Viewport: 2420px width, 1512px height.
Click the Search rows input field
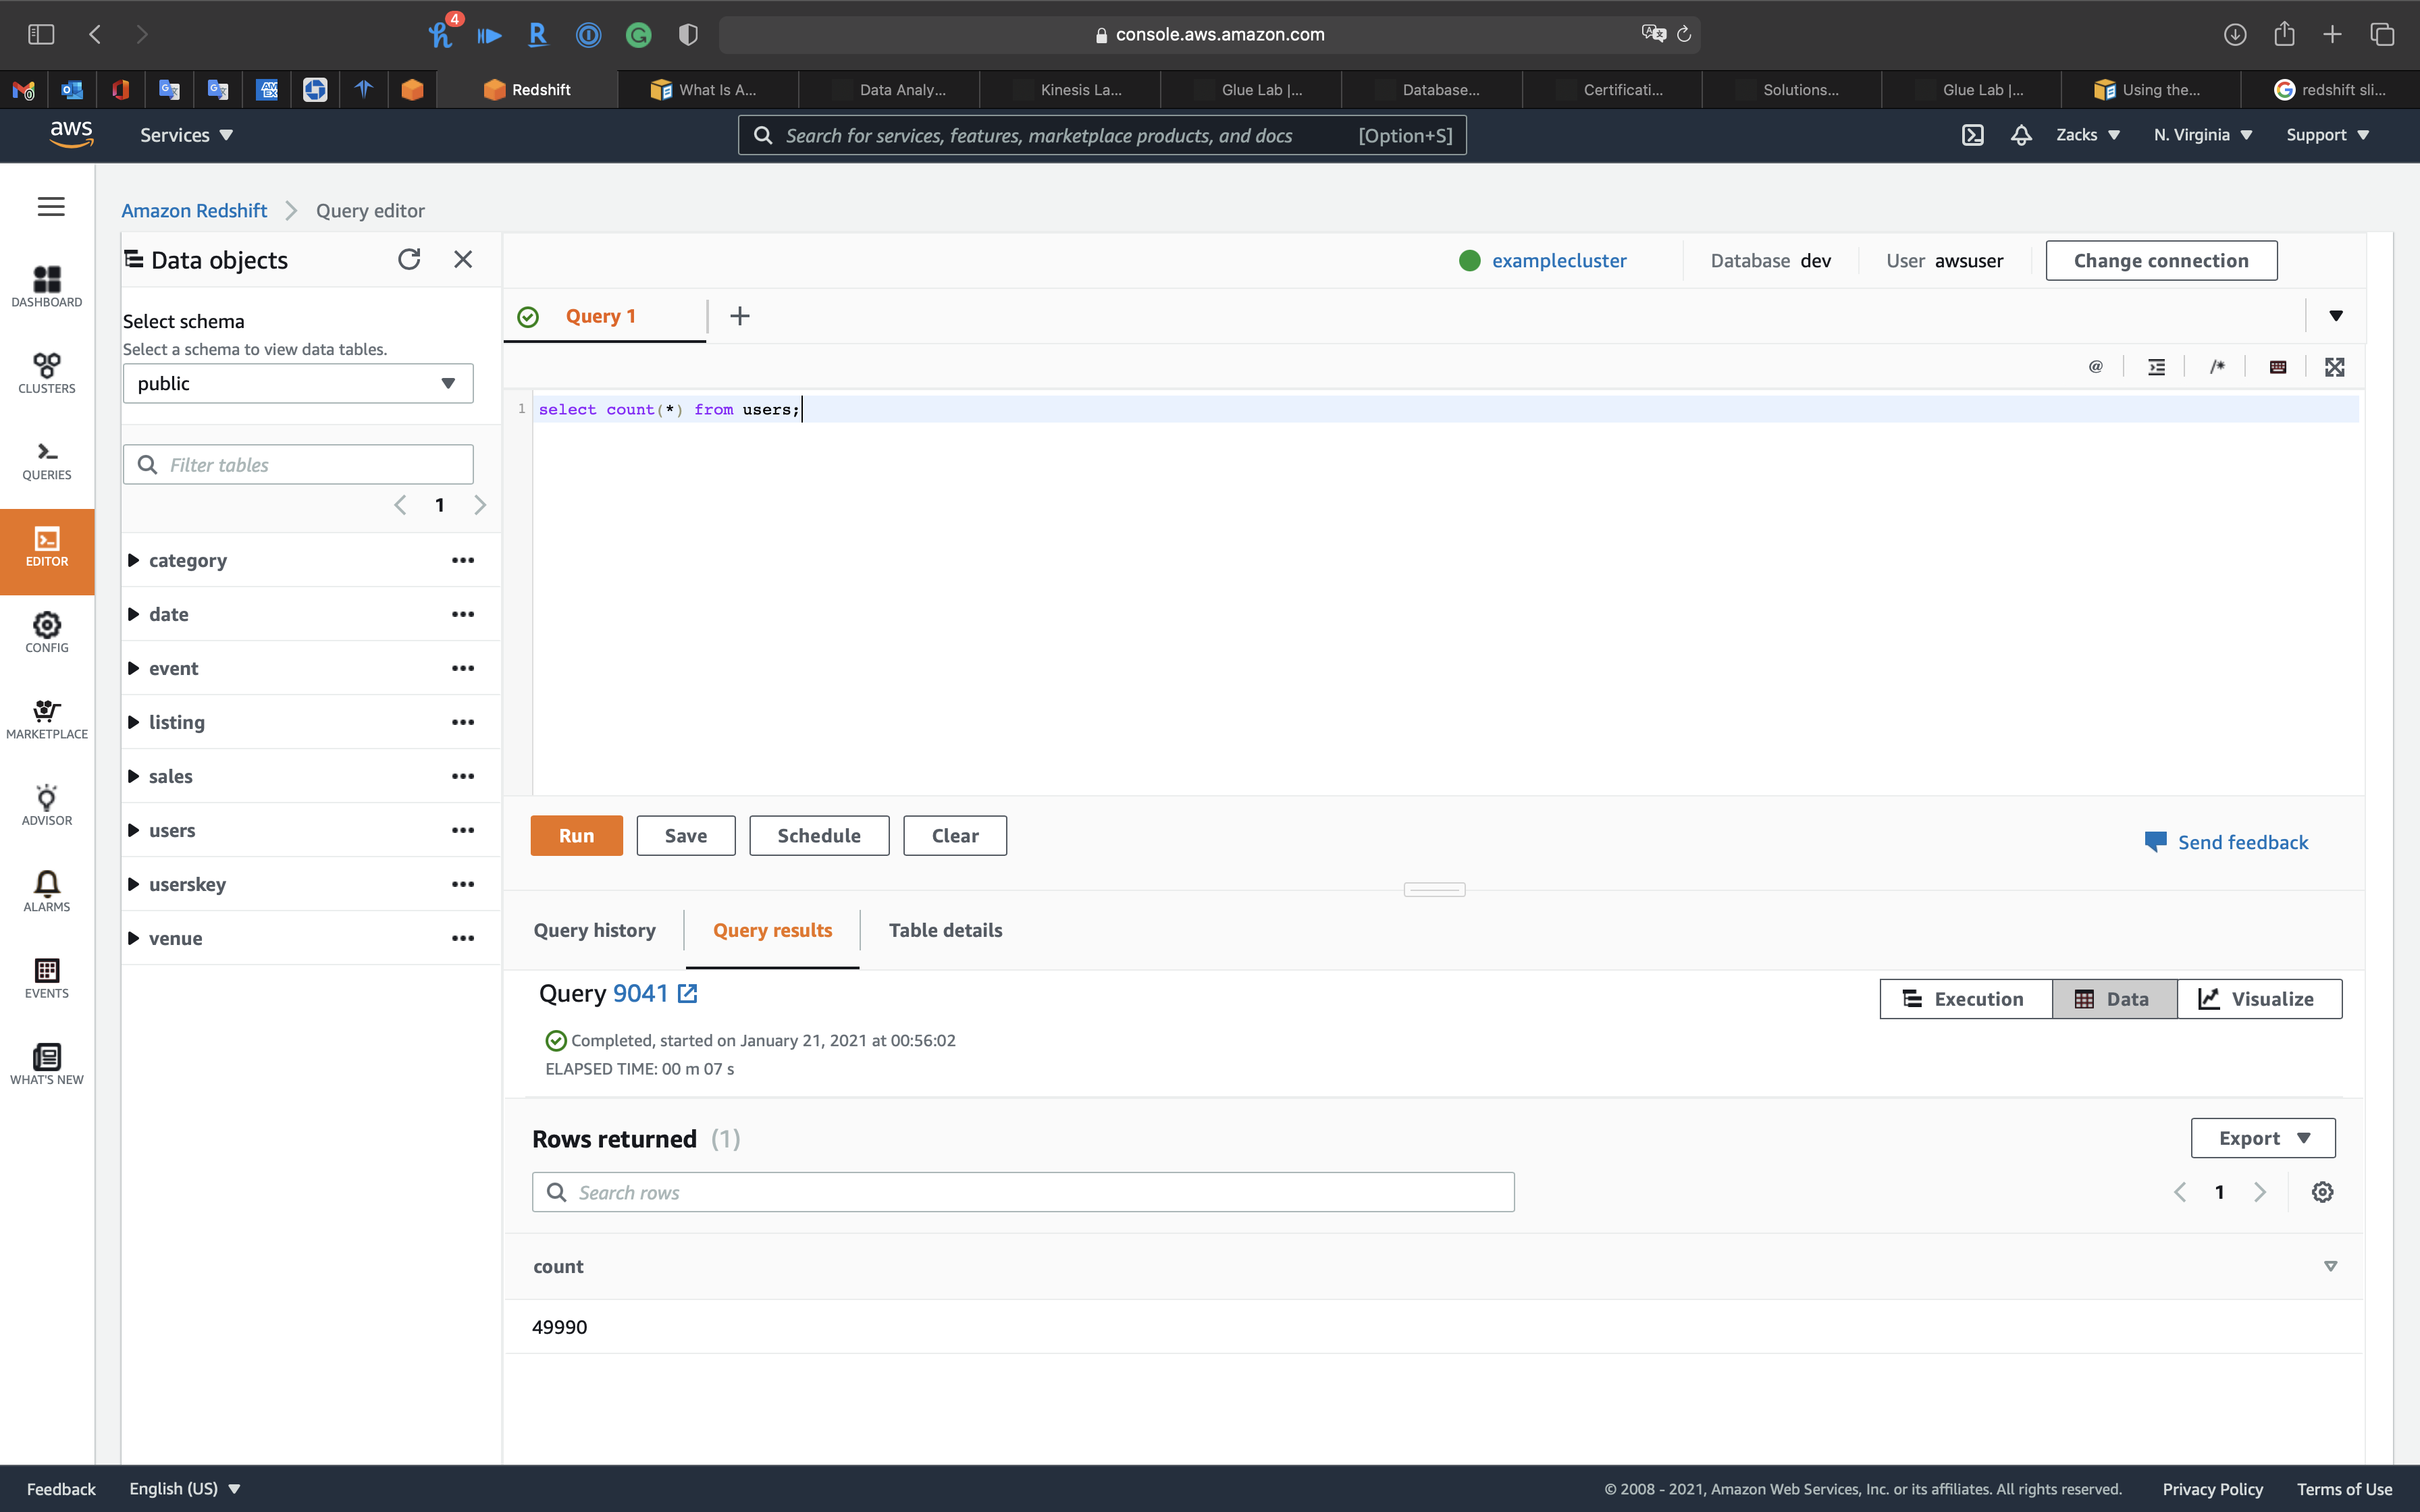[1022, 1192]
